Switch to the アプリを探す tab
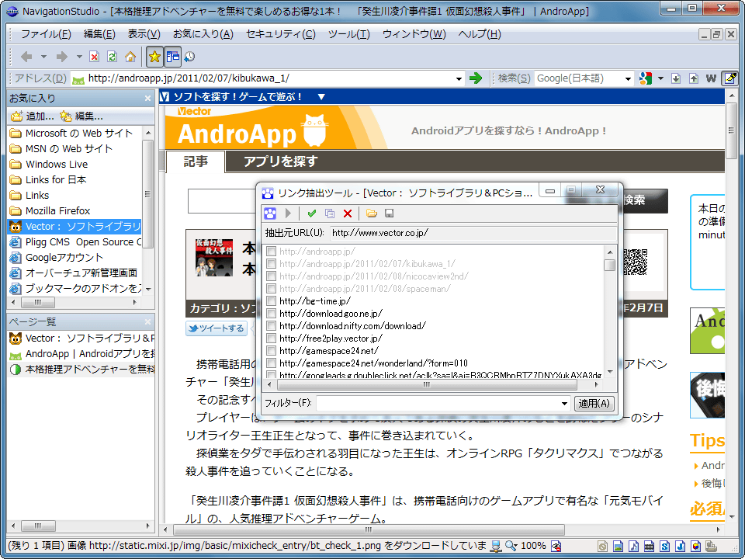745x559 pixels. pos(280,161)
